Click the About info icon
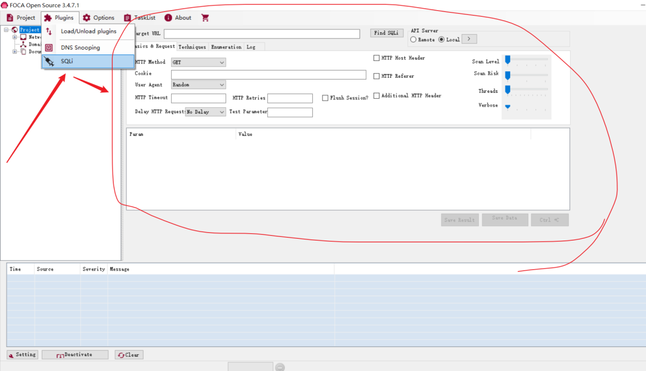 [168, 18]
